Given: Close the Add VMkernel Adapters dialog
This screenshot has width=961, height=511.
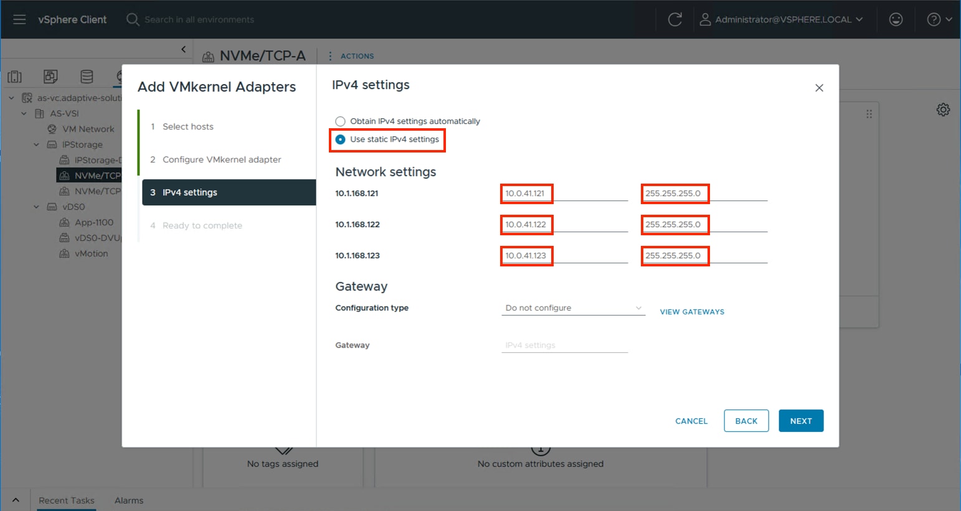Looking at the screenshot, I should pos(819,88).
